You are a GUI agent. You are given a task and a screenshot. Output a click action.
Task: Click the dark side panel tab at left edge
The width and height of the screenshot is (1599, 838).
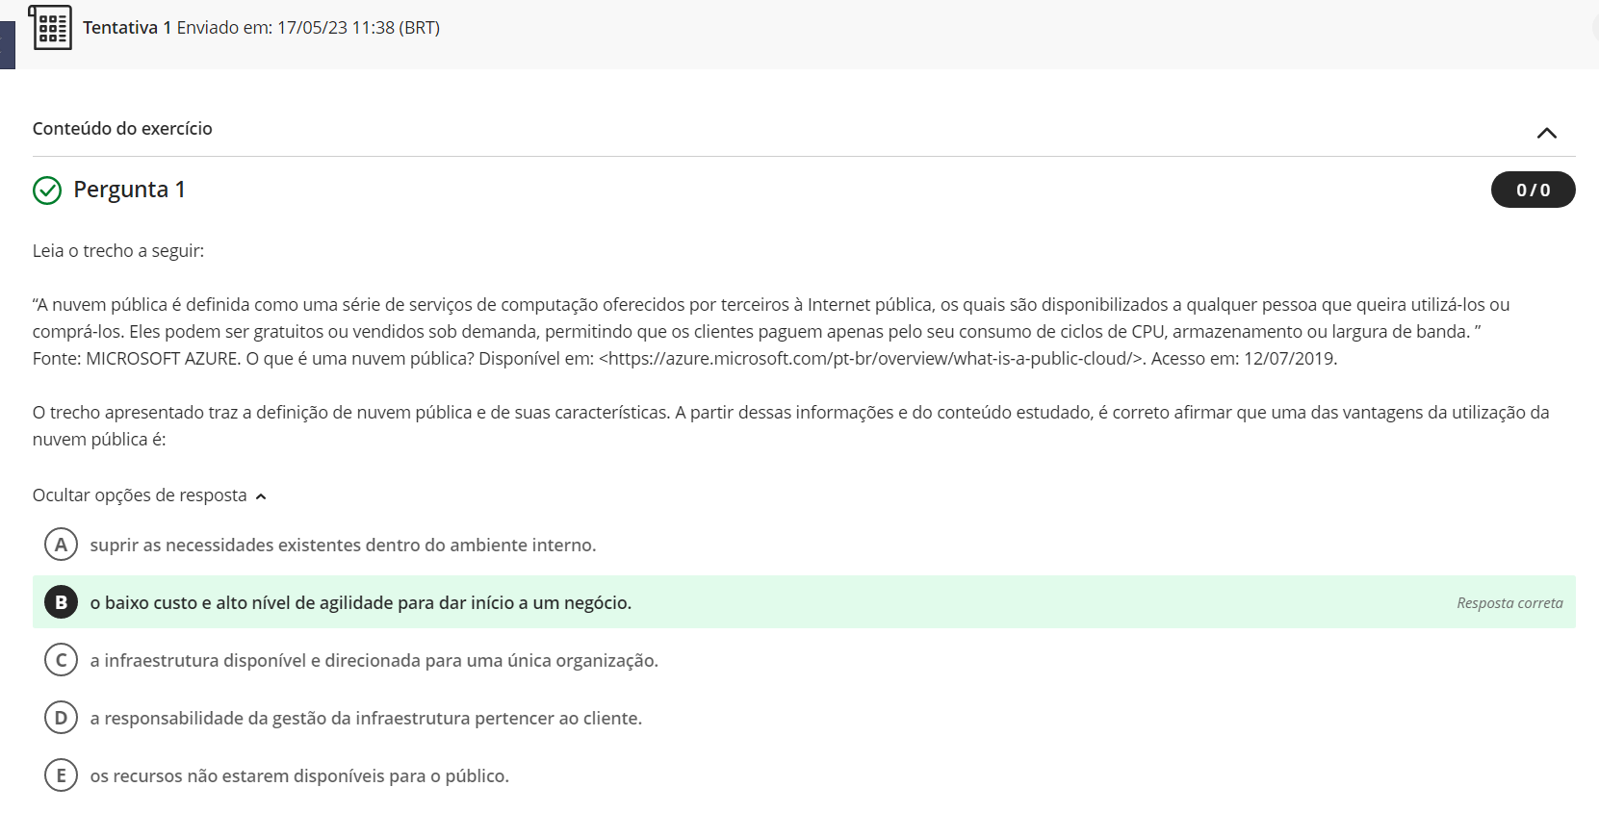(x=8, y=45)
